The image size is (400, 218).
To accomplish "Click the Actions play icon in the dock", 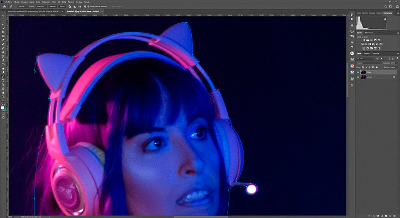I will pyautogui.click(x=352, y=19).
